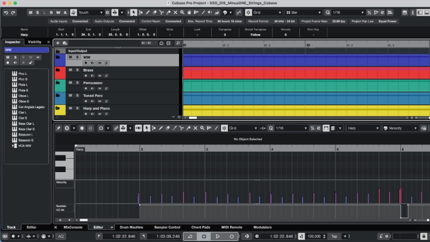
Task: Solo the Percussion folder track
Action: tap(77, 83)
